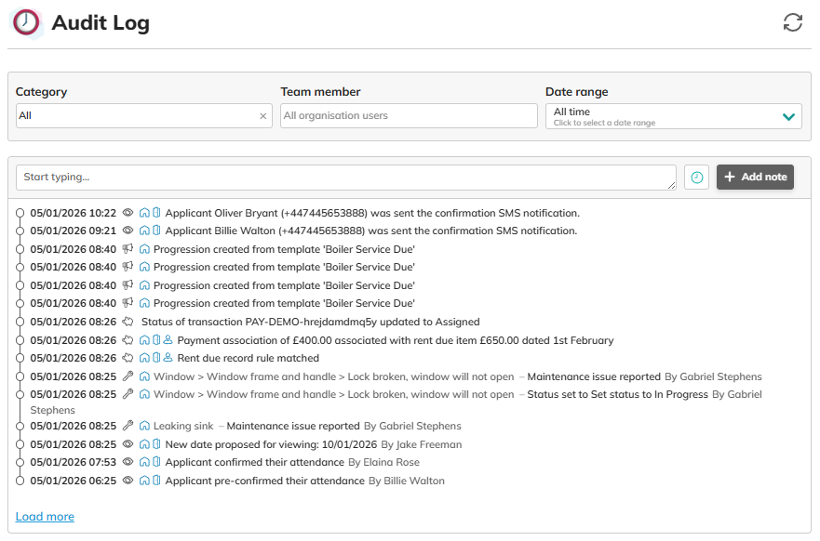Click the megaphone icon on first Boiler Service Due entry
The width and height of the screenshot is (820, 541).
tap(128, 249)
